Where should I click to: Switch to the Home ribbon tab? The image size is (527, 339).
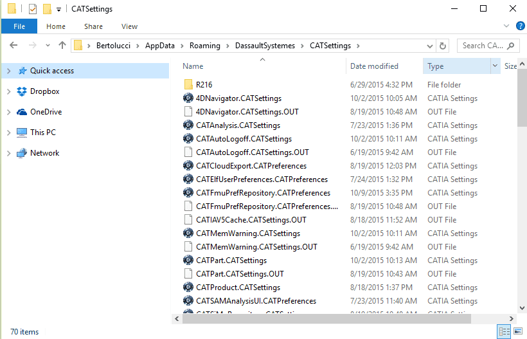pyautogui.click(x=56, y=26)
